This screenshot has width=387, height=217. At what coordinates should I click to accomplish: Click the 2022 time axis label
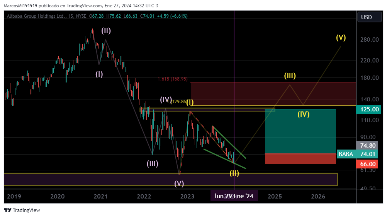144,196
